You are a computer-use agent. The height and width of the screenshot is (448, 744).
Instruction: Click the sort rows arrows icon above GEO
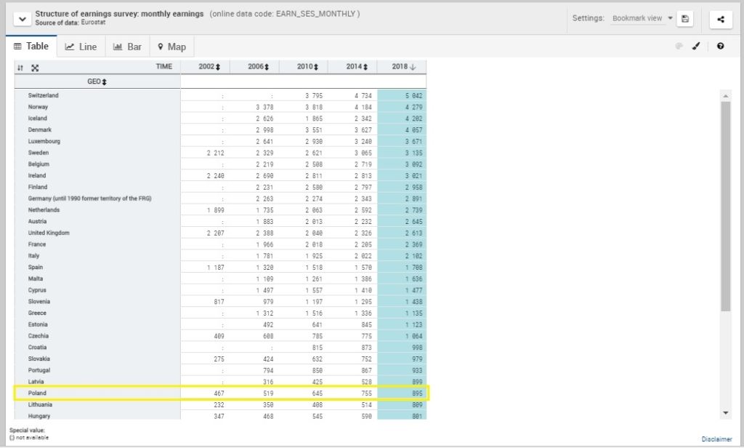tap(20, 67)
